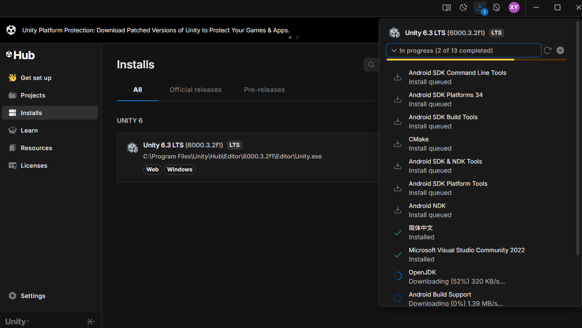Click the downloads panel vertical scrollbar
This screenshot has width=582, height=328.
pos(578,139)
